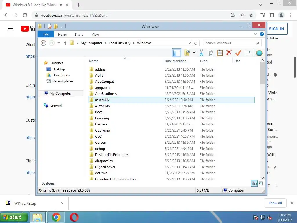Expand breadcrumb arrow after Local Disk (C:)

[134, 43]
